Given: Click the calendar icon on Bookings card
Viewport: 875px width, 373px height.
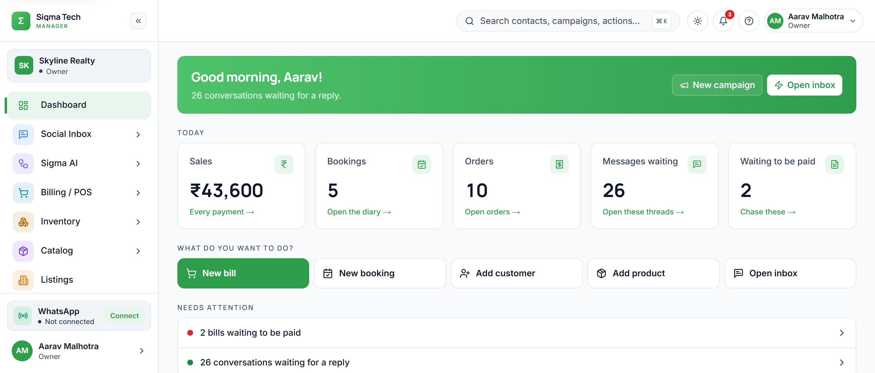Looking at the screenshot, I should click(x=421, y=164).
